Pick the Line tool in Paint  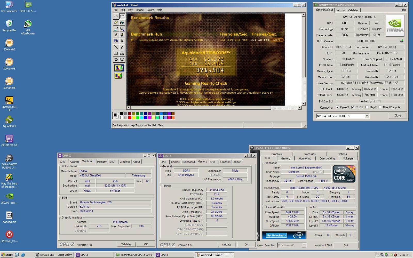coord(116,47)
